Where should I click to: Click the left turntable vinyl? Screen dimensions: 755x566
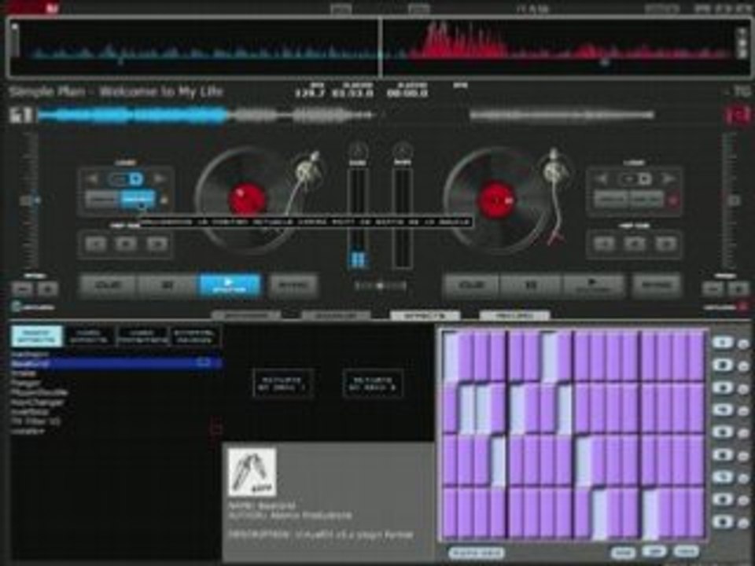point(246,200)
